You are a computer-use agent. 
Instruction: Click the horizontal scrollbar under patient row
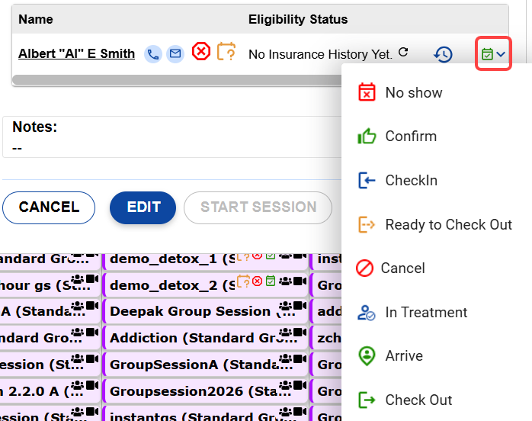pyautogui.click(x=175, y=79)
